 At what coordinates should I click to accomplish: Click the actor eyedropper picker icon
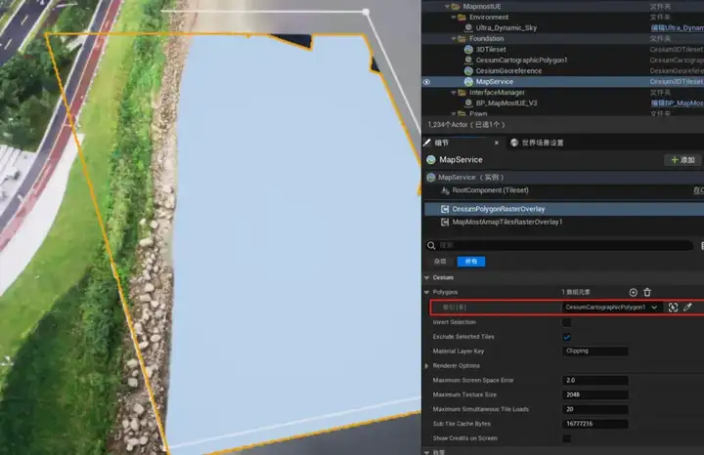(687, 307)
